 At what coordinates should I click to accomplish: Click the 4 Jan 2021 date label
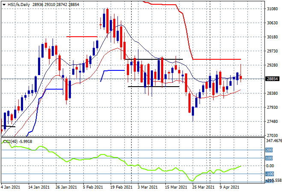10,187
